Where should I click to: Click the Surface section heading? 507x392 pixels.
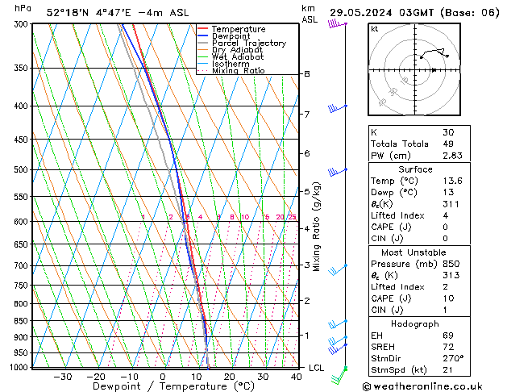pos(415,169)
